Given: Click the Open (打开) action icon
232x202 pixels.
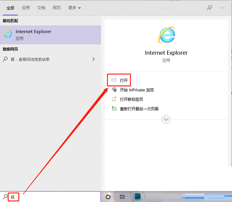Looking at the screenshot, I should (114, 80).
